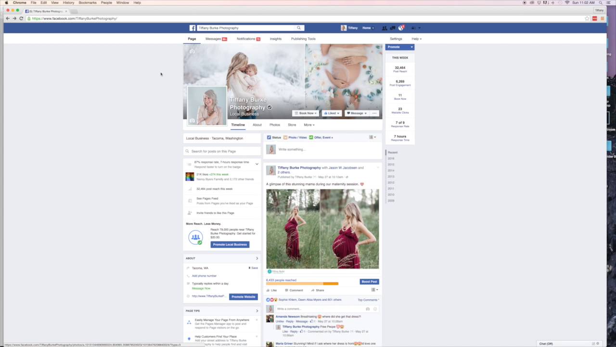
Task: Click the Like thumb icon under the post
Action: [268, 290]
